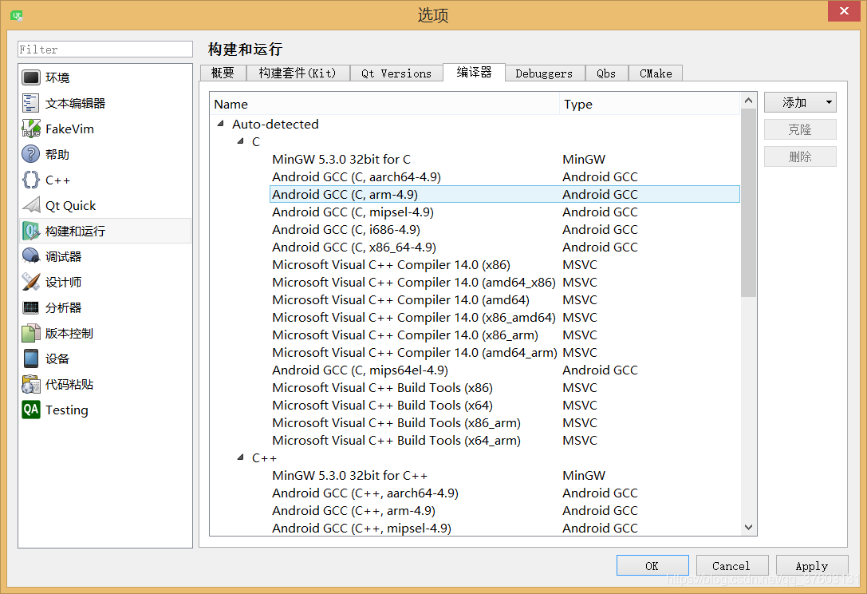Image resolution: width=867 pixels, height=594 pixels.
Task: Select Android GCC (C, x86_64-4.9) row
Action: point(505,247)
